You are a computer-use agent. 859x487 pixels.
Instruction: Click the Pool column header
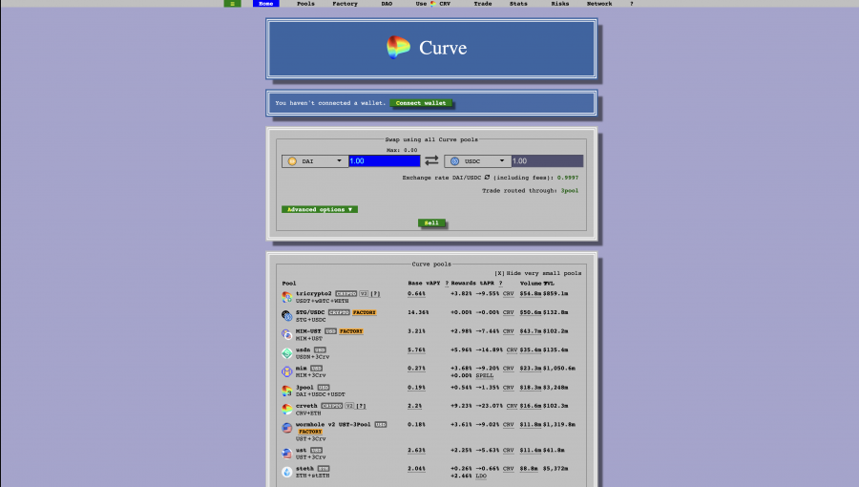[288, 284]
